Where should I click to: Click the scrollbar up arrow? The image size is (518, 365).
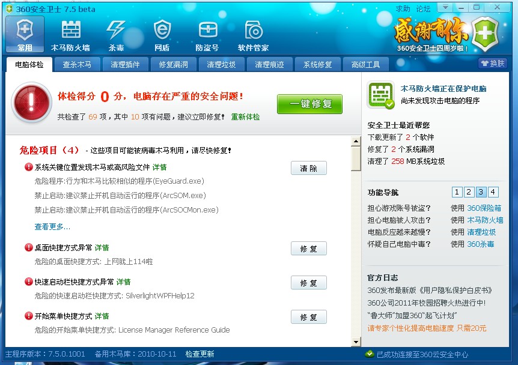[356, 142]
